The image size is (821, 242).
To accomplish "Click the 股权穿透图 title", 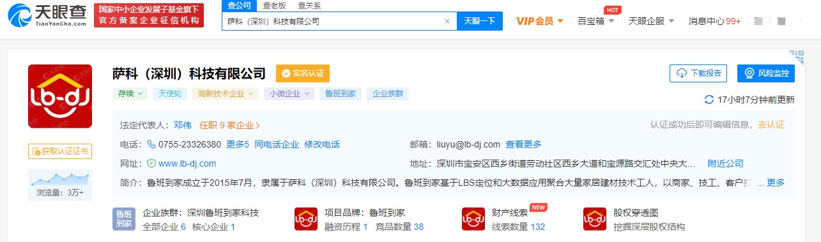I will coord(636,212).
